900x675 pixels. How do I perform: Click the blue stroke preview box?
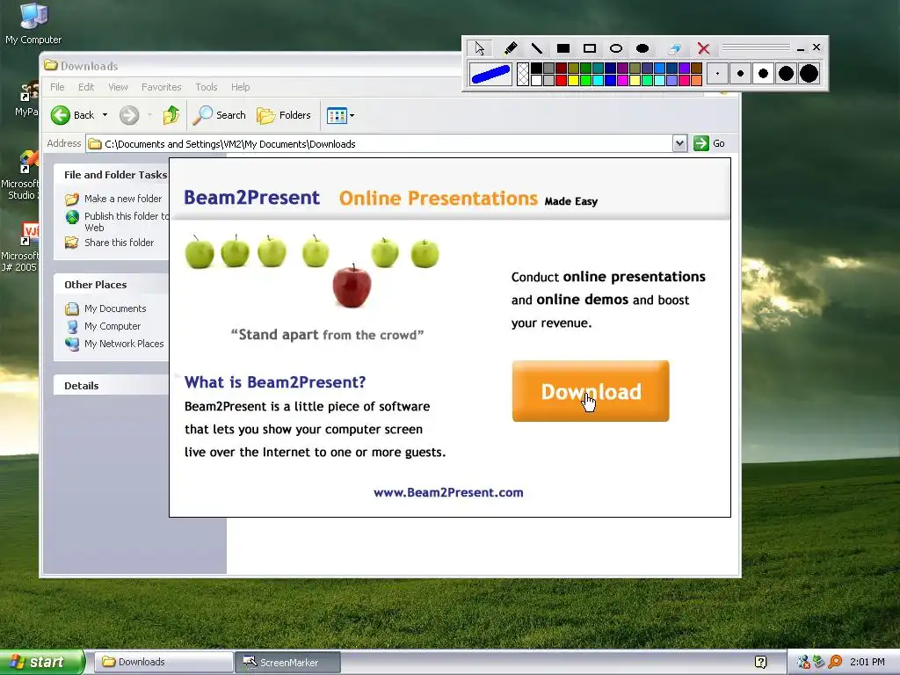[x=490, y=74]
